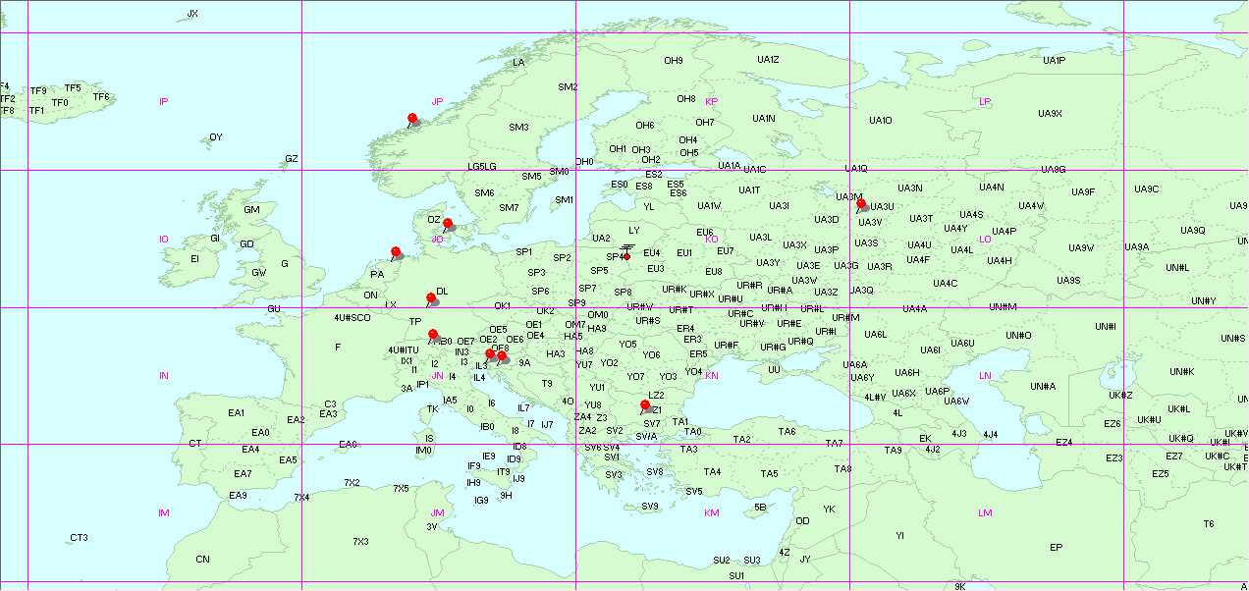Select the OH9 prefix label in Finland

[673, 61]
